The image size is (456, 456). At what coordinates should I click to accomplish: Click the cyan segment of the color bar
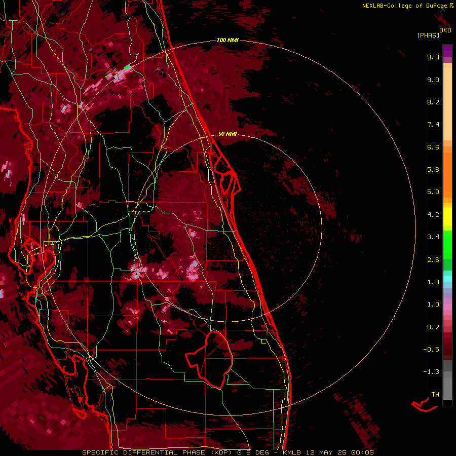tap(447, 279)
